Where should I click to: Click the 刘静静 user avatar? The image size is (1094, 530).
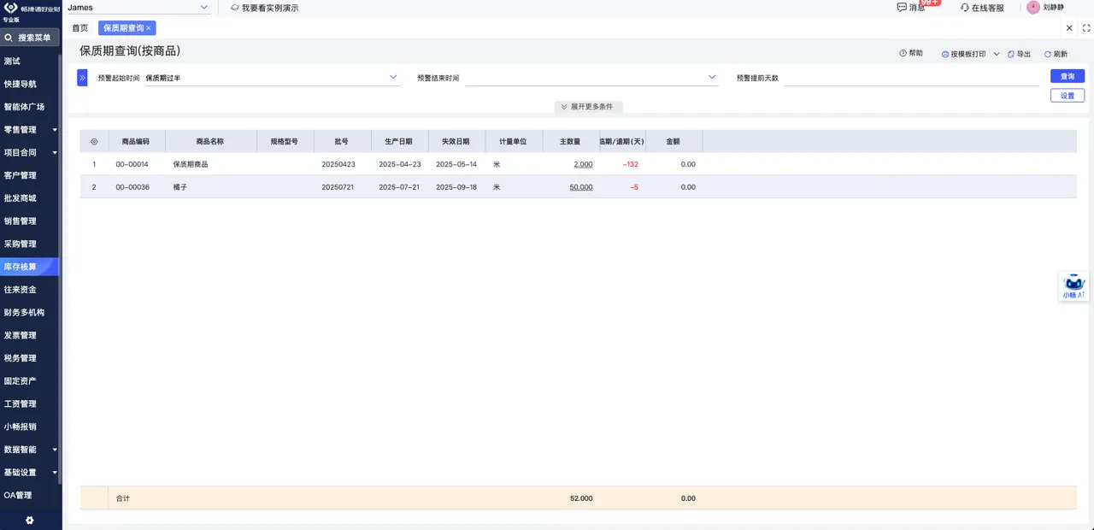point(1033,7)
